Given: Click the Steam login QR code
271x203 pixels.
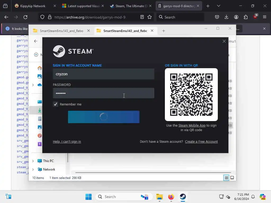Looking at the screenshot, I should pyautogui.click(x=191, y=95).
